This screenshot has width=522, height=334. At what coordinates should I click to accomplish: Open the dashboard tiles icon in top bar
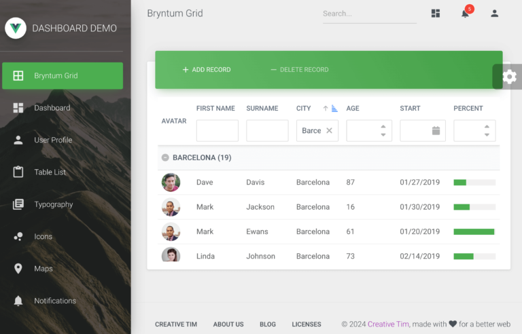pos(436,14)
